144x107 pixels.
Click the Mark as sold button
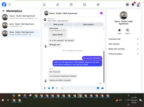tap(58, 25)
